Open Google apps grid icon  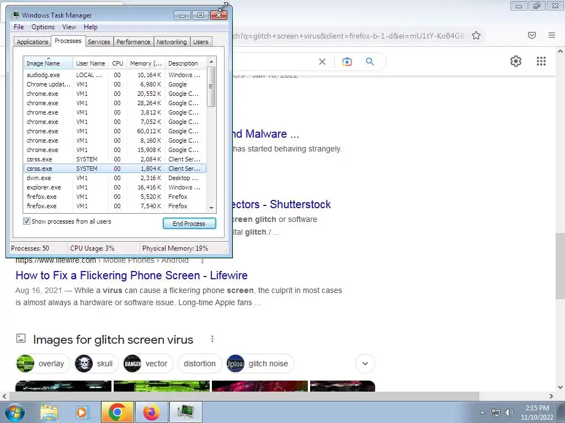point(541,61)
